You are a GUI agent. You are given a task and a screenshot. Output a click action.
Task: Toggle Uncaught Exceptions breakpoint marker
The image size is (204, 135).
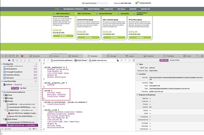click(x=35, y=72)
